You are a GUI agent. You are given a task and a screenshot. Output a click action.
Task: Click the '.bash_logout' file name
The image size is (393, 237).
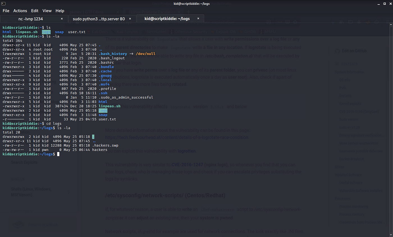[x=112, y=58]
